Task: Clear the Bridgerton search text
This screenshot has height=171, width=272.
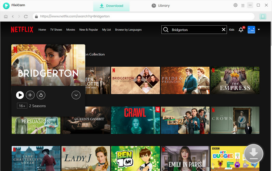Action: tap(223, 29)
